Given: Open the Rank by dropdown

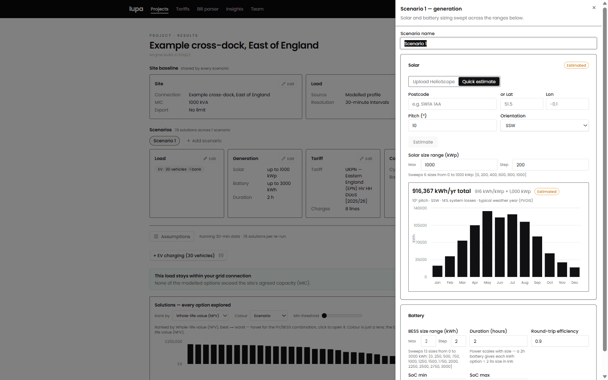Looking at the screenshot, I should tap(201, 316).
